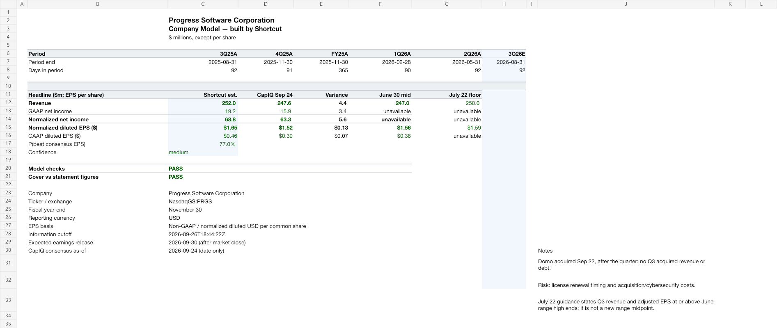Click July 22 floor EPS $1.59
This screenshot has width=777, height=328.
click(474, 128)
